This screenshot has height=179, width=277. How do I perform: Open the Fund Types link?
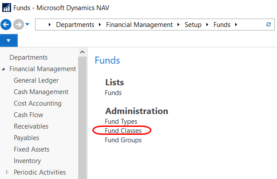coord(121,121)
